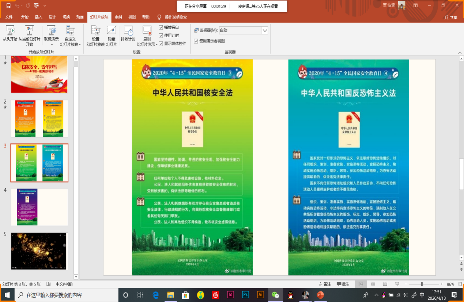Switch to slide sorter view in status bar
The width and height of the screenshot is (464, 302).
[373, 284]
